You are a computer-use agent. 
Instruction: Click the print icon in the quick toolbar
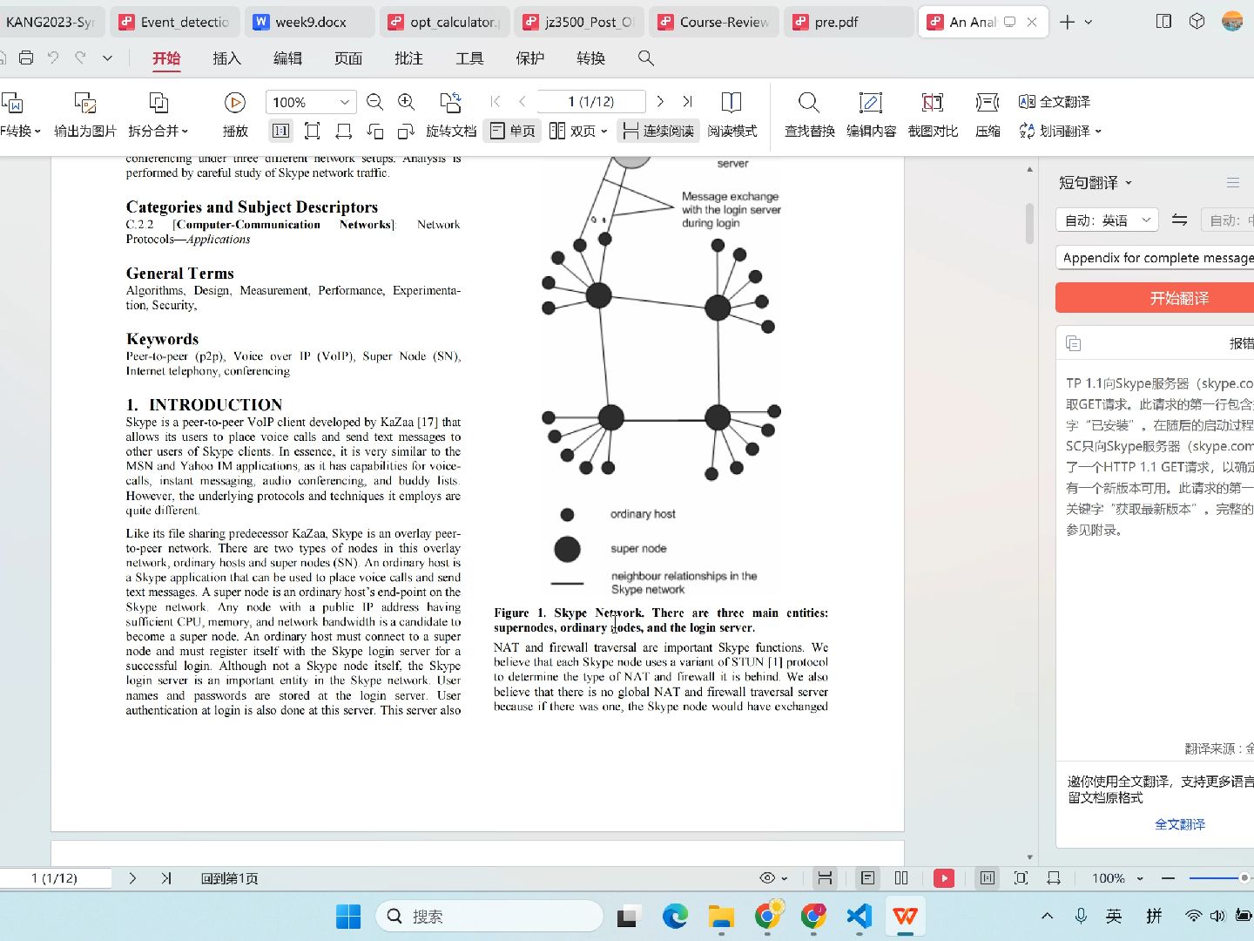[26, 58]
